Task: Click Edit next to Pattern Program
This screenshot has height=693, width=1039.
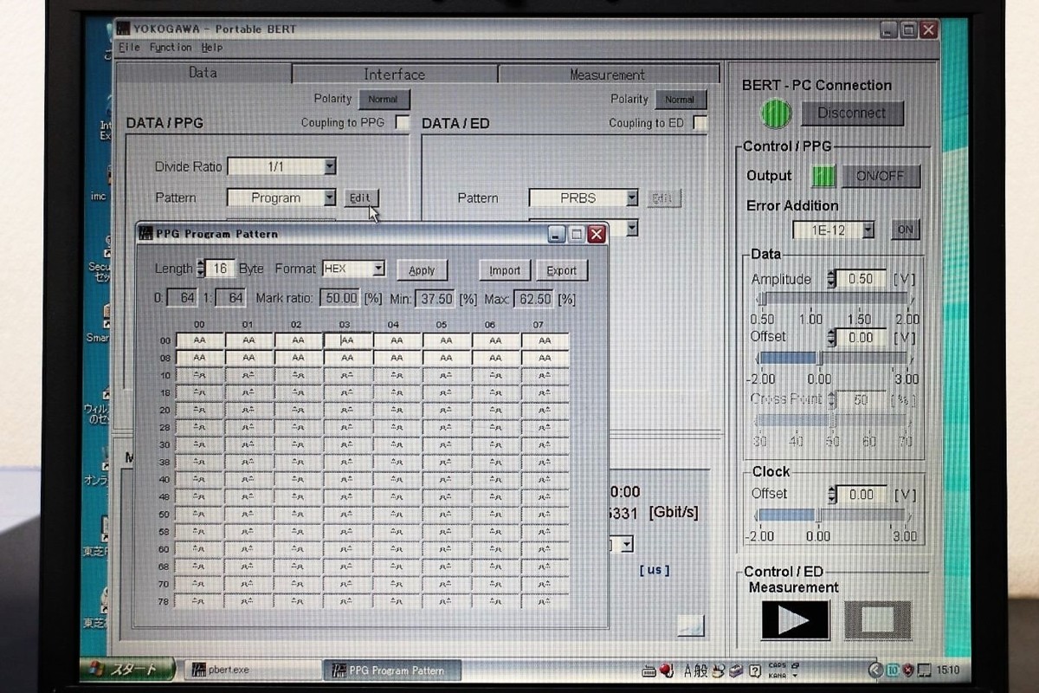Action: (360, 198)
